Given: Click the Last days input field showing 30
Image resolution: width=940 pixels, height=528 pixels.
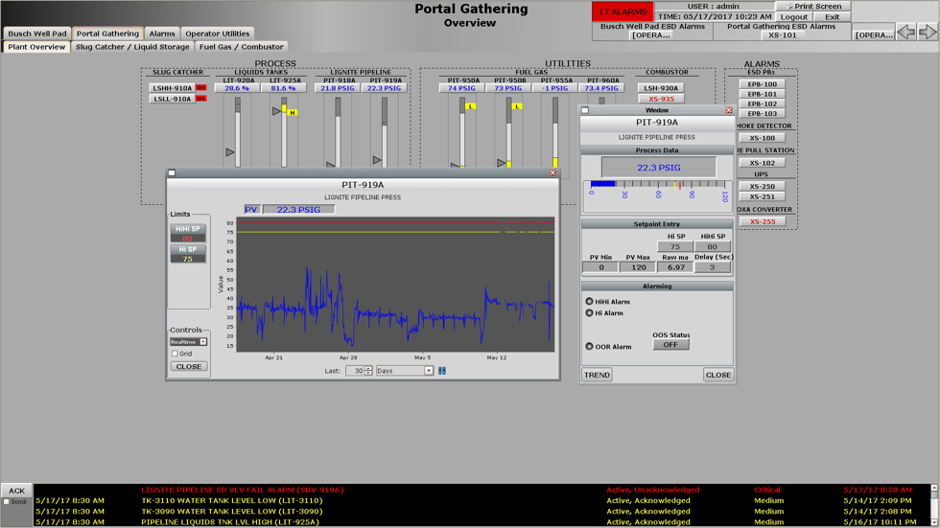Looking at the screenshot, I should [x=356, y=371].
